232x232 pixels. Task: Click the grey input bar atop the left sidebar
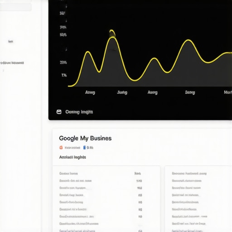pos(16,7)
